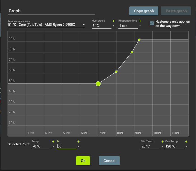Focus the Hysteresis 3 °C field
Screen dimensions: 196x171
(101, 26)
